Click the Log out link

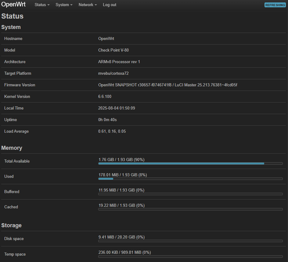pos(110,5)
